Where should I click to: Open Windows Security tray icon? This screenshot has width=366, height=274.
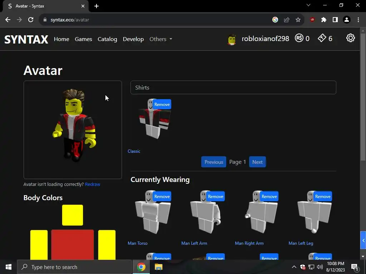click(303, 267)
